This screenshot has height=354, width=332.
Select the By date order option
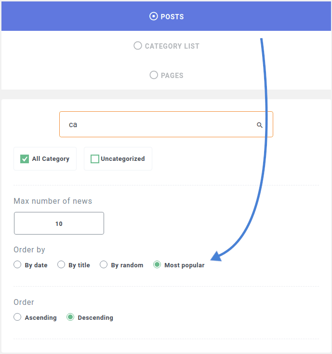pyautogui.click(x=17, y=264)
